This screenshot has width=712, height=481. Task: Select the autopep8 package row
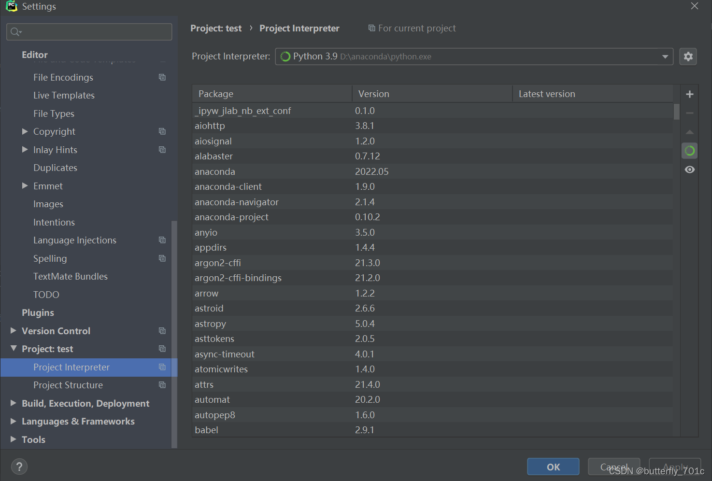[432, 415]
